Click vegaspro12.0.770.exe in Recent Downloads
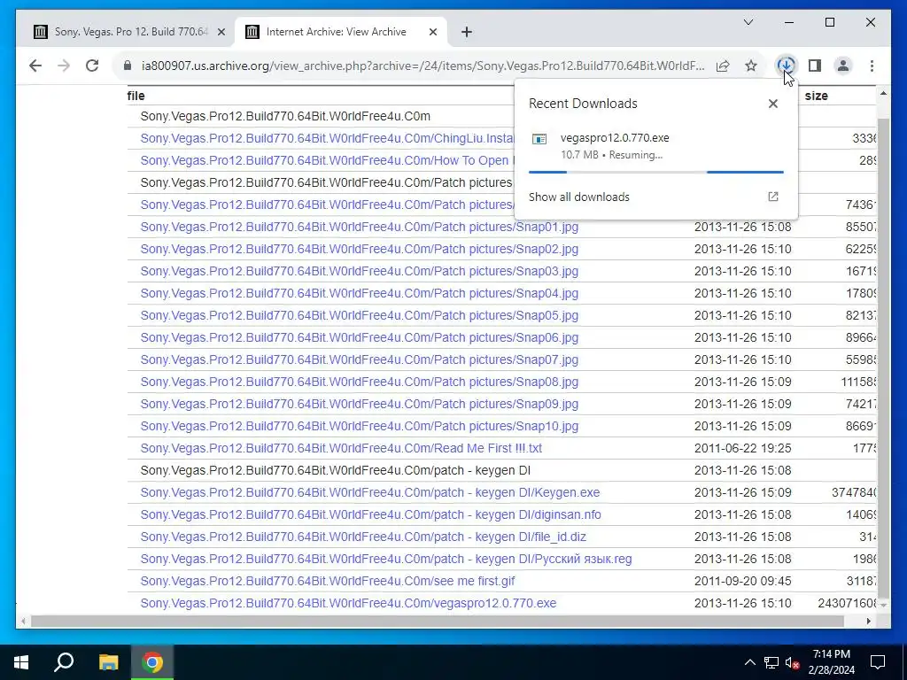Image resolution: width=907 pixels, height=680 pixels. (615, 137)
